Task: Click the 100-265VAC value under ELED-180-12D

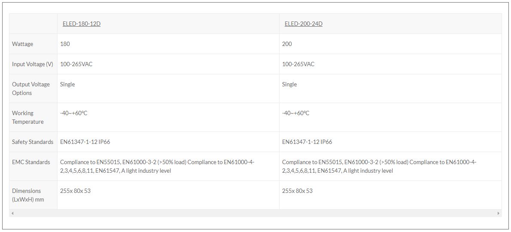Action: [76, 64]
